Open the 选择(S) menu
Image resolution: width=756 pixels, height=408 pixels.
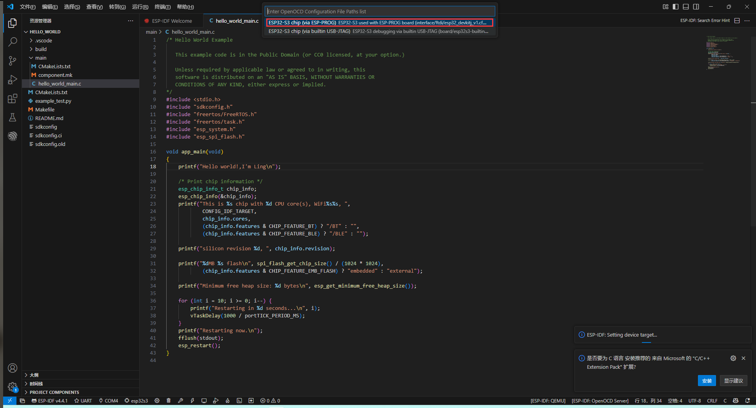click(72, 7)
